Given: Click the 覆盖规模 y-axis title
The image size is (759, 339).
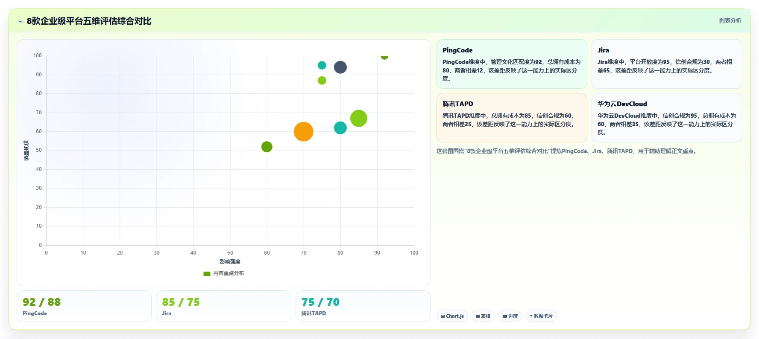Looking at the screenshot, I should [26, 150].
